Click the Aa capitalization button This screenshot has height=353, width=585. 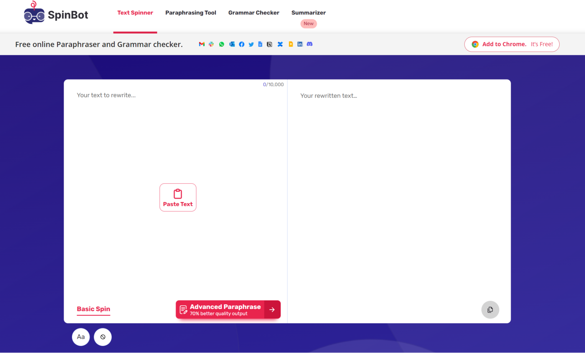[81, 337]
